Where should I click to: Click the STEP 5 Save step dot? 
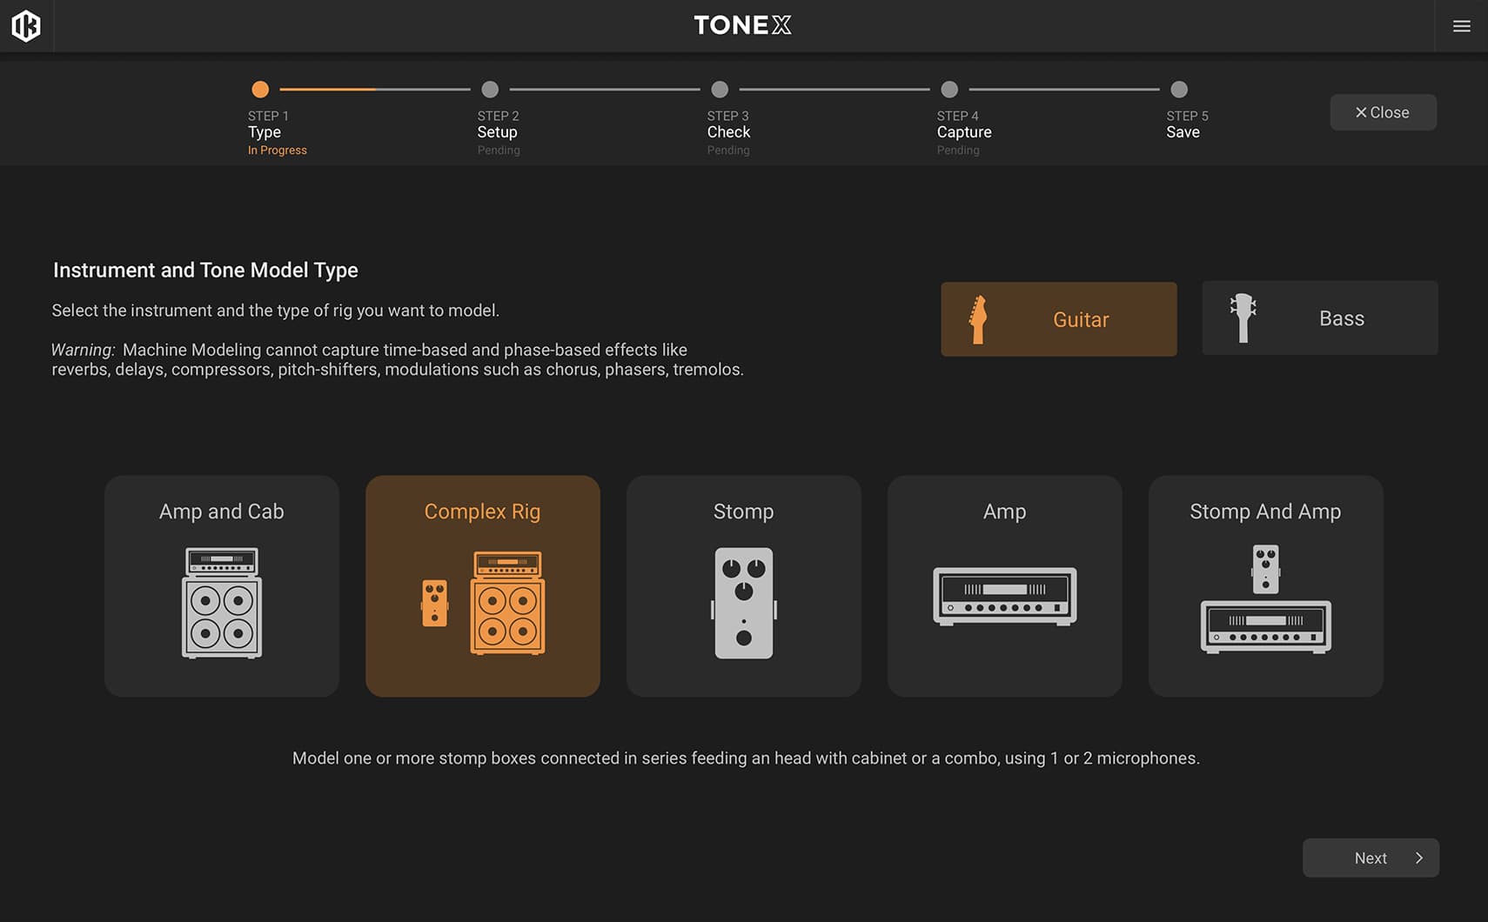pyautogui.click(x=1179, y=89)
